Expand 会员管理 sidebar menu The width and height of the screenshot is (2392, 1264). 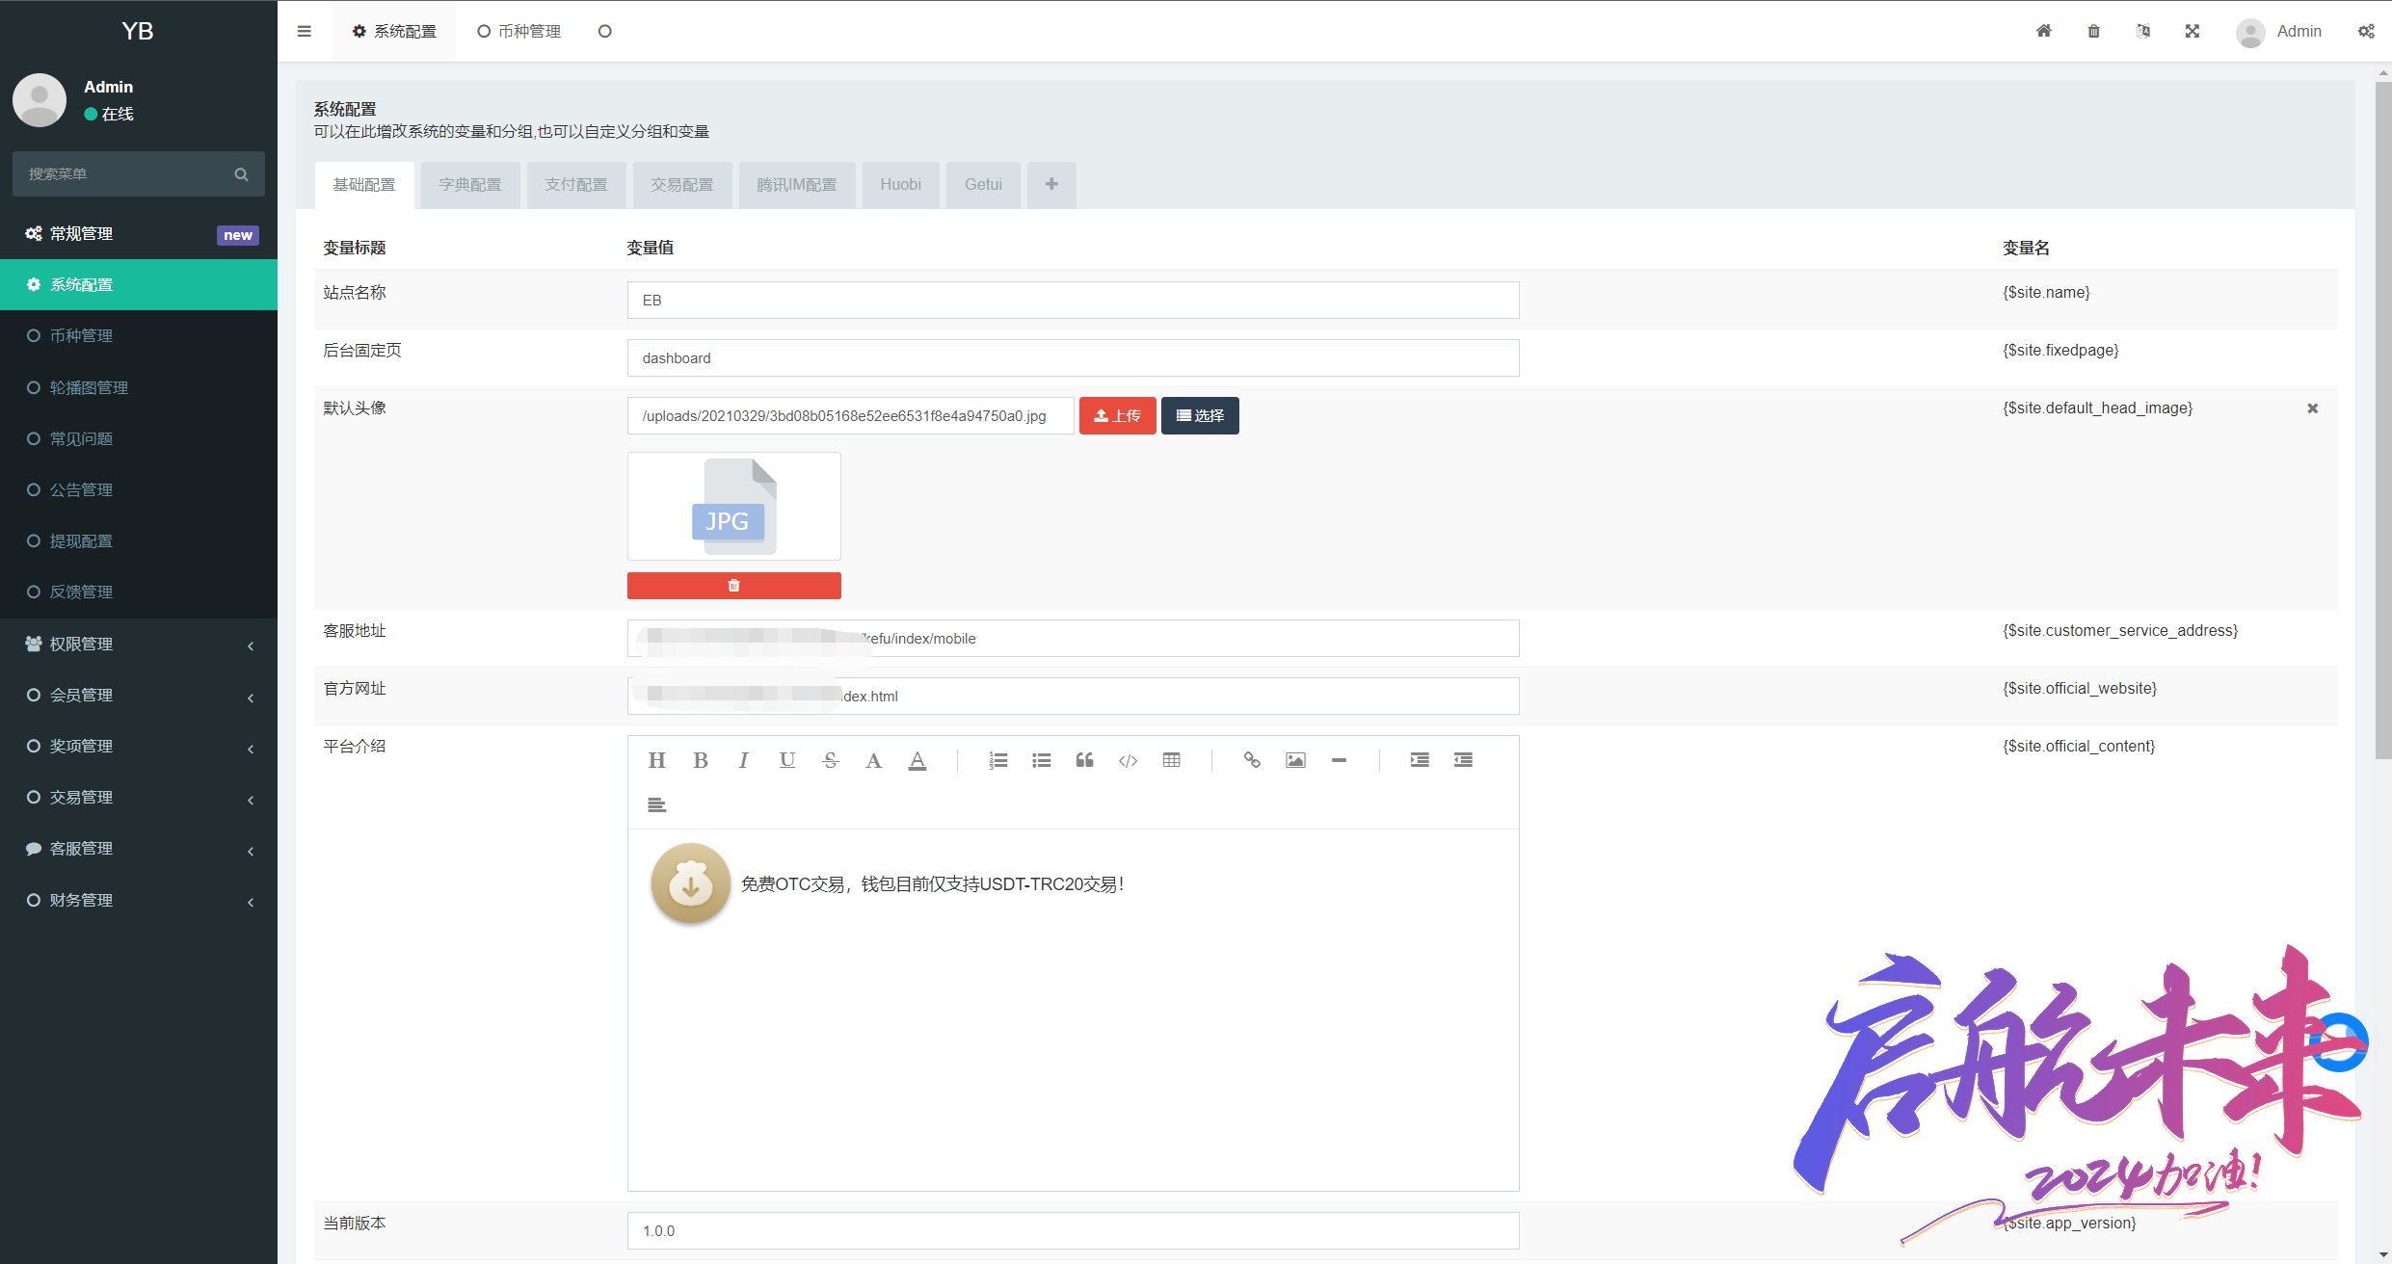tap(139, 695)
